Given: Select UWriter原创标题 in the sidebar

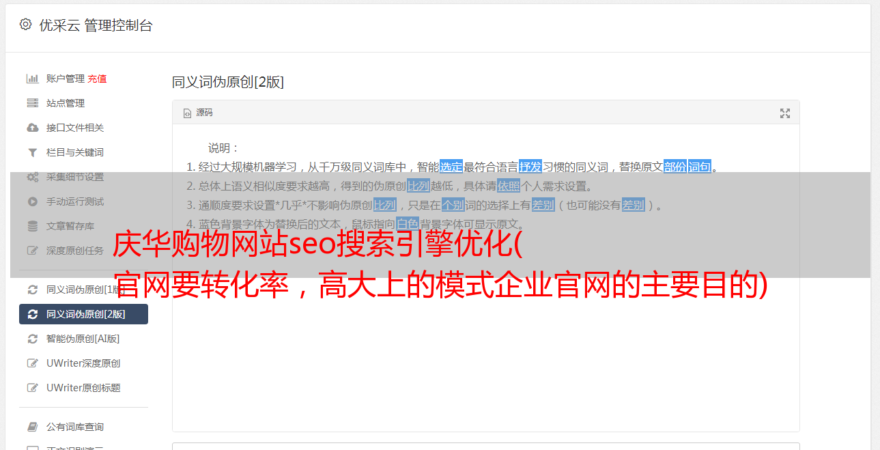Looking at the screenshot, I should coord(83,388).
